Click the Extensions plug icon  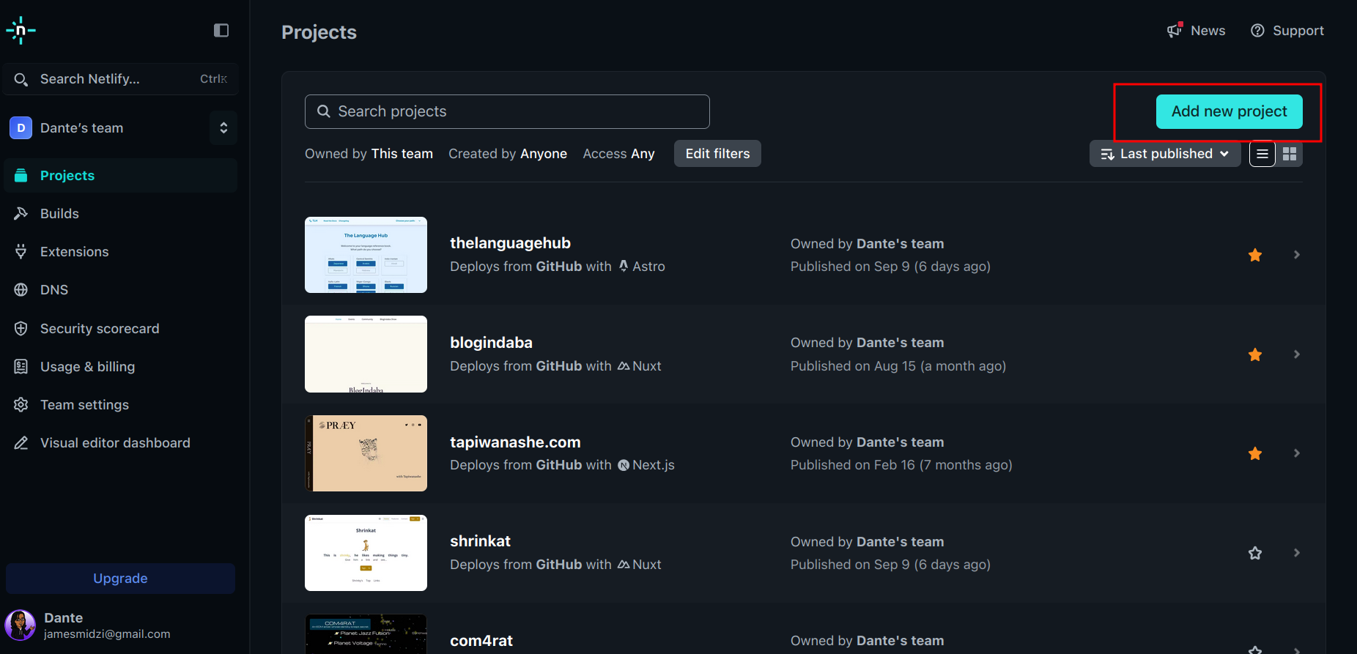(x=21, y=251)
